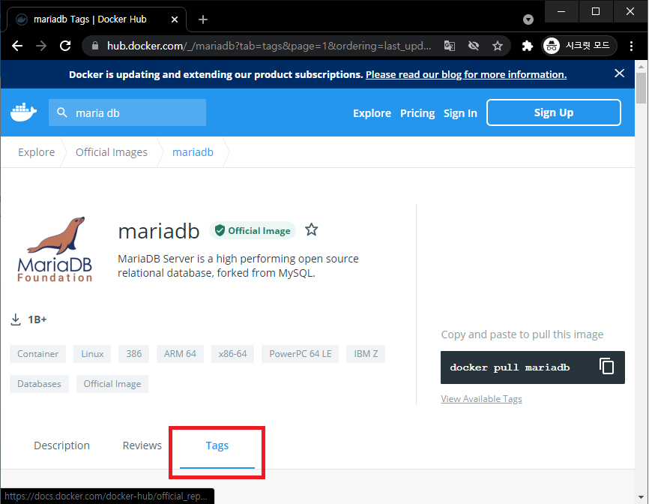Screen dimensions: 649x504
Task: Click the Sign Up button
Action: tap(553, 112)
